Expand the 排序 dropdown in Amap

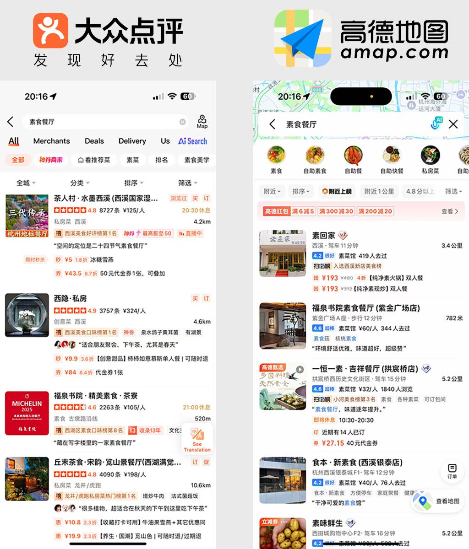point(301,191)
